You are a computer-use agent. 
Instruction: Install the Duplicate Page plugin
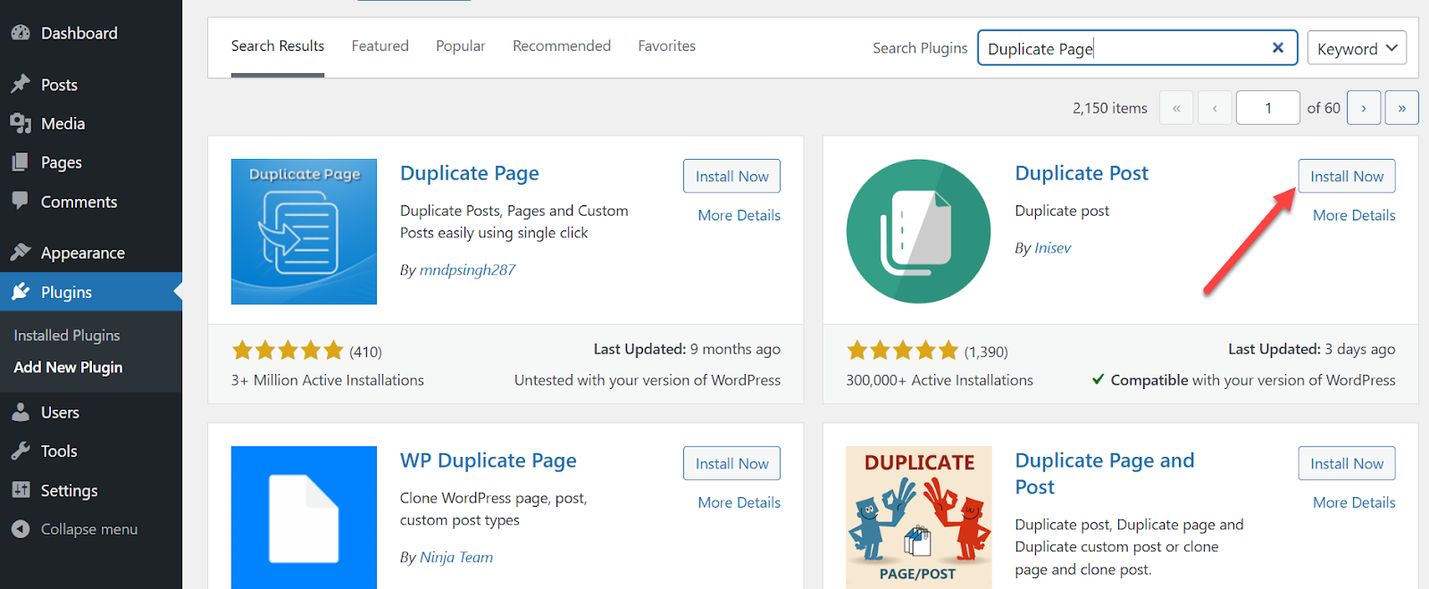tap(731, 176)
